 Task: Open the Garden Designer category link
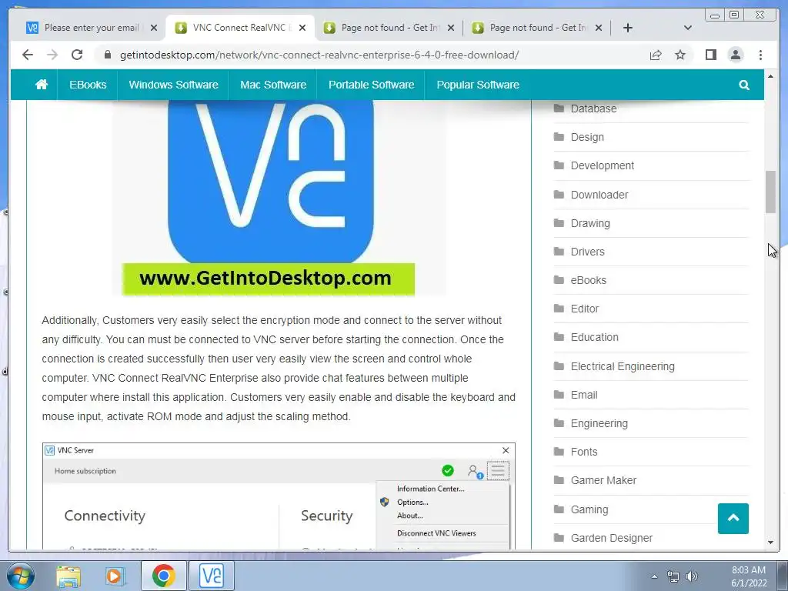tap(611, 538)
